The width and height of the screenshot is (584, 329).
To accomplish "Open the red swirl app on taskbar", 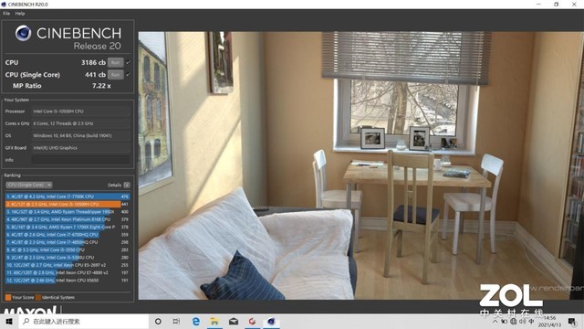I will (x=252, y=321).
